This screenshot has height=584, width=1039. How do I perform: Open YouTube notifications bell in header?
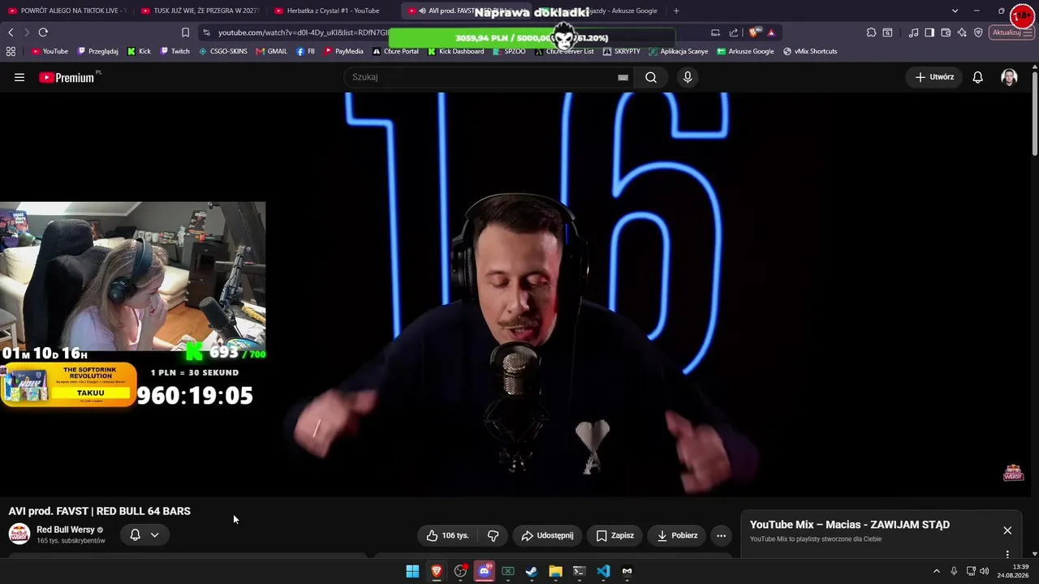coord(978,77)
